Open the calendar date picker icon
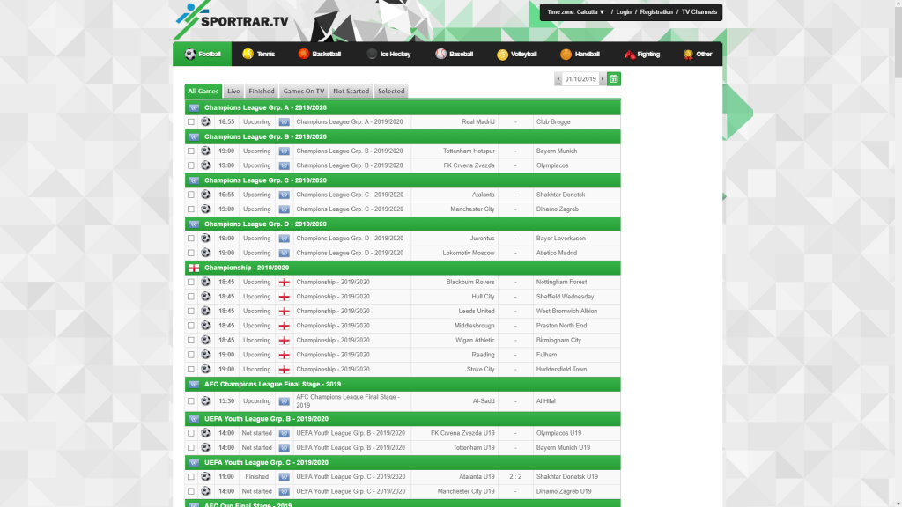This screenshot has width=902, height=507. click(614, 78)
